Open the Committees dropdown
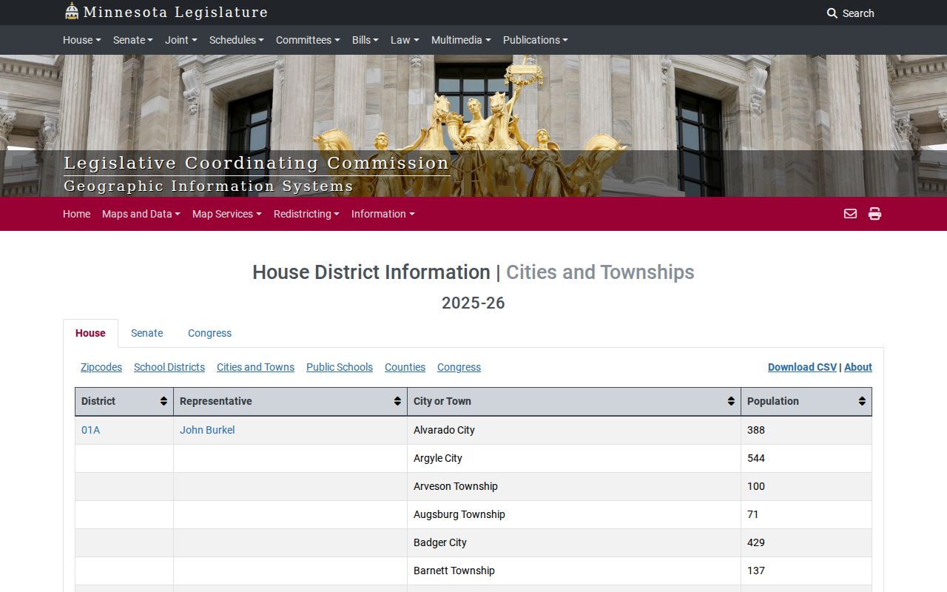947x592 pixels. pyautogui.click(x=308, y=40)
